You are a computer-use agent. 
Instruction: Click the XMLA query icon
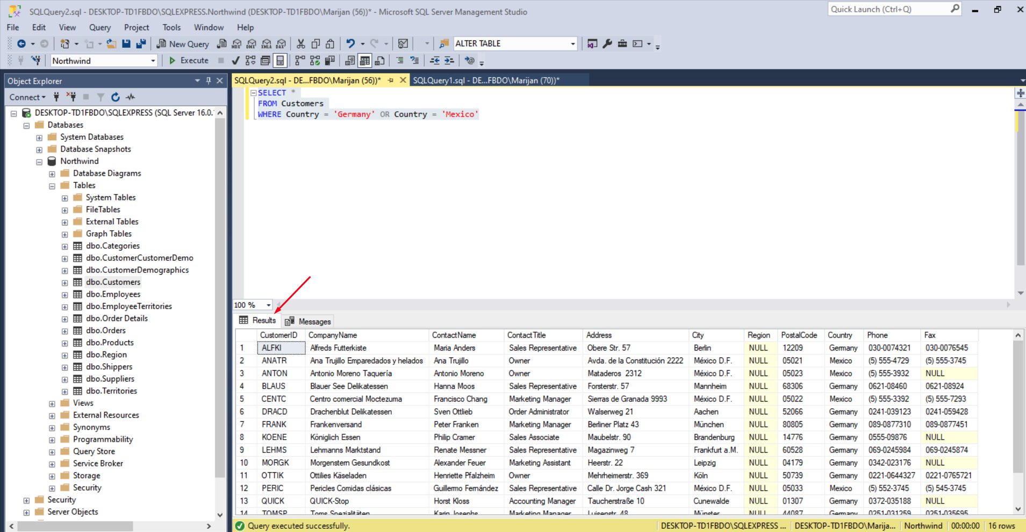266,44
